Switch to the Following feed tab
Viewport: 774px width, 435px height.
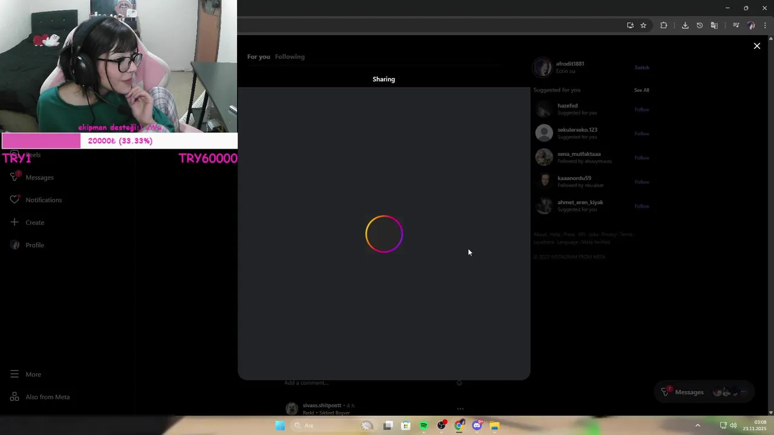[290, 57]
